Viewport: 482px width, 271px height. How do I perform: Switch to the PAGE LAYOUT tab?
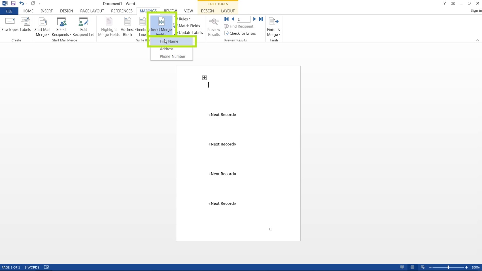[92, 11]
